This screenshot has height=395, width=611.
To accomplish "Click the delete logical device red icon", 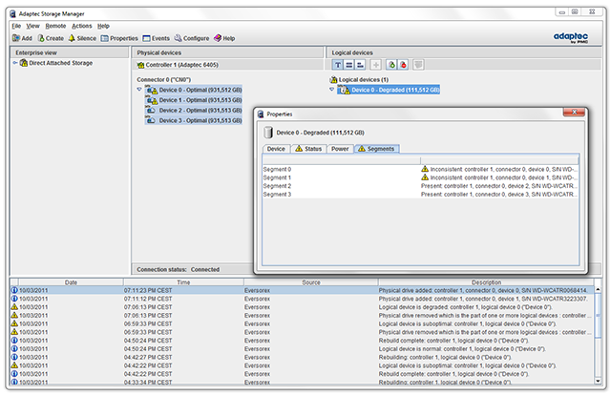I will click(403, 65).
